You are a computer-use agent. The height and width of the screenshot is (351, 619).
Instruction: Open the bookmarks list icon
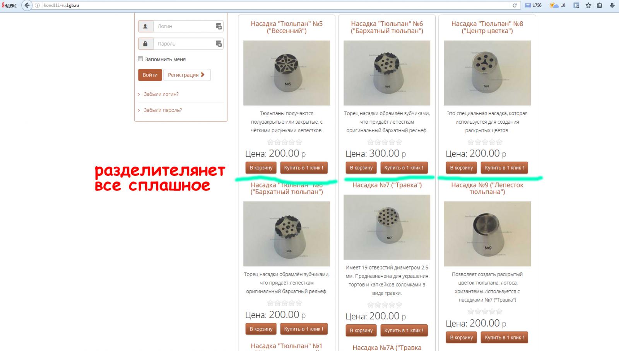[600, 5]
